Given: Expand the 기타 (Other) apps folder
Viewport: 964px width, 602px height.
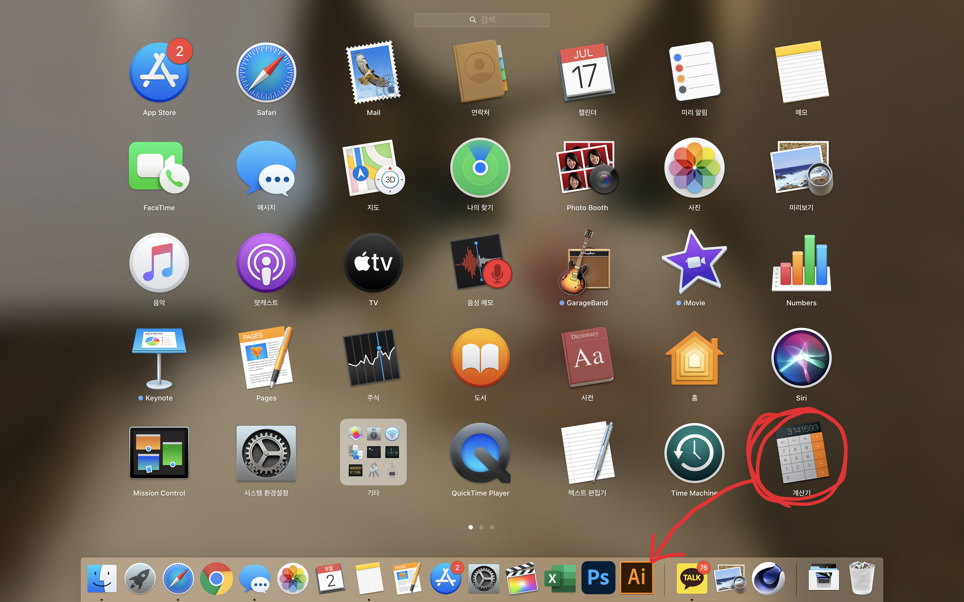Looking at the screenshot, I should coord(373,452).
